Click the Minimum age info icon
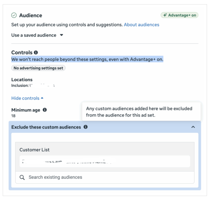210x199 pixels. tap(45, 110)
